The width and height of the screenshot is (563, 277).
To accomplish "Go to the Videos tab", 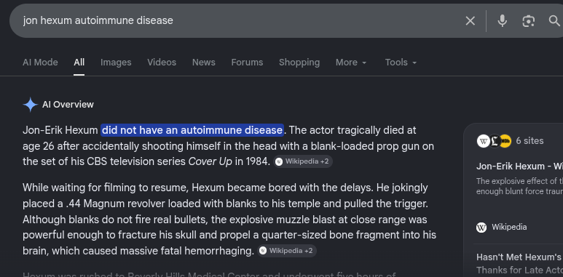I will coord(162,63).
